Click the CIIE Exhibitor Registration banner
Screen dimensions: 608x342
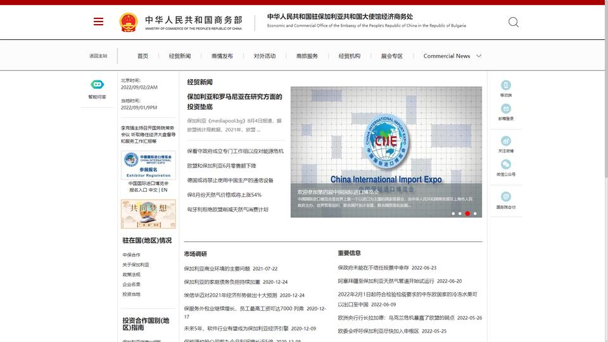[148, 165]
